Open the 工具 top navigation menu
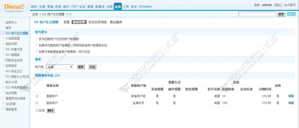Viewport: 299px width, 128px height. tap(126, 7)
